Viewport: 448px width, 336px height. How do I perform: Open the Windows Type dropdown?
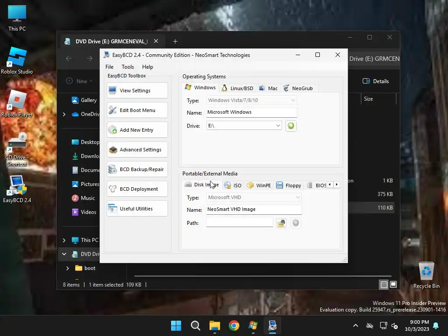(x=252, y=100)
